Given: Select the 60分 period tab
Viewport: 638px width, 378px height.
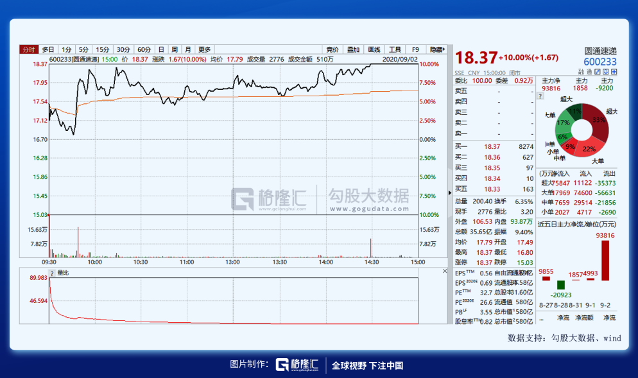Looking at the screenshot, I should coord(144,49).
